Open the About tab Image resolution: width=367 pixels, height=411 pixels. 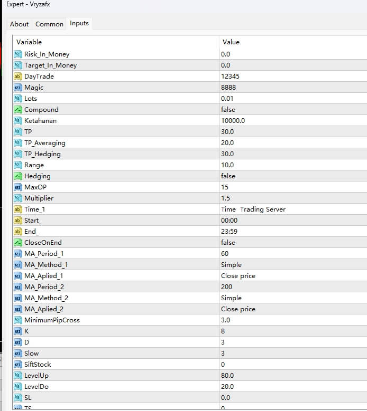pyautogui.click(x=20, y=24)
